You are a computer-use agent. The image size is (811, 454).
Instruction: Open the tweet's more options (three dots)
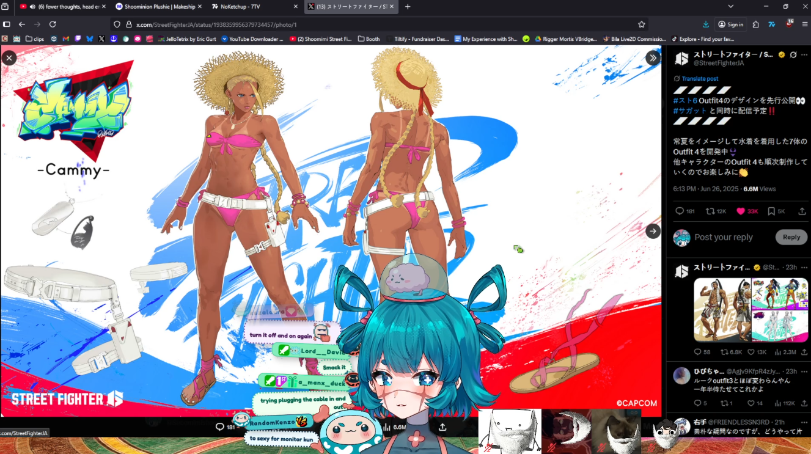tap(804, 54)
